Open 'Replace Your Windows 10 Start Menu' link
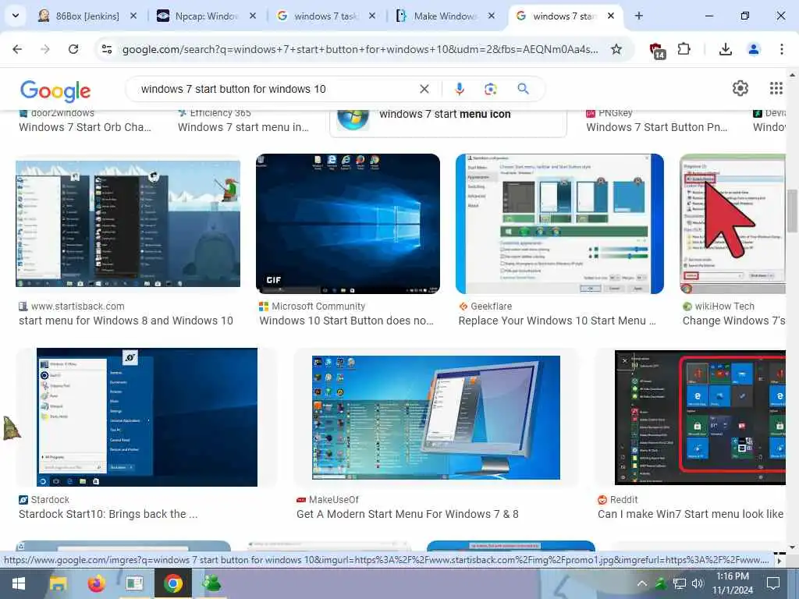Screen dimensions: 799x599 [x=557, y=321]
